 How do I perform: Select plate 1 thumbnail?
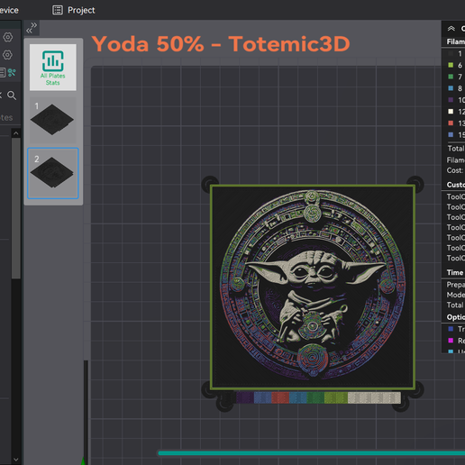(x=53, y=120)
